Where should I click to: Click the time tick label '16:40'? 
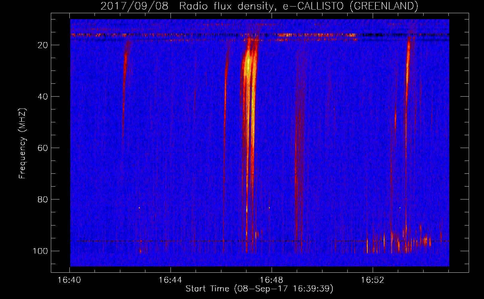point(69,280)
